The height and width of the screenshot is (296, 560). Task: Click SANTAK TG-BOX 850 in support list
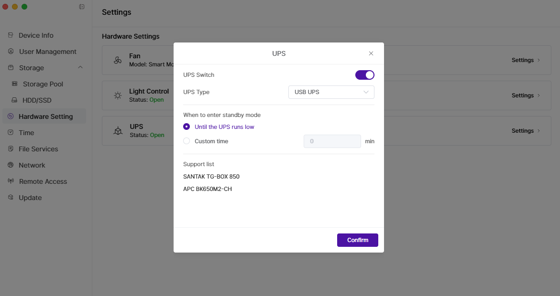click(211, 177)
